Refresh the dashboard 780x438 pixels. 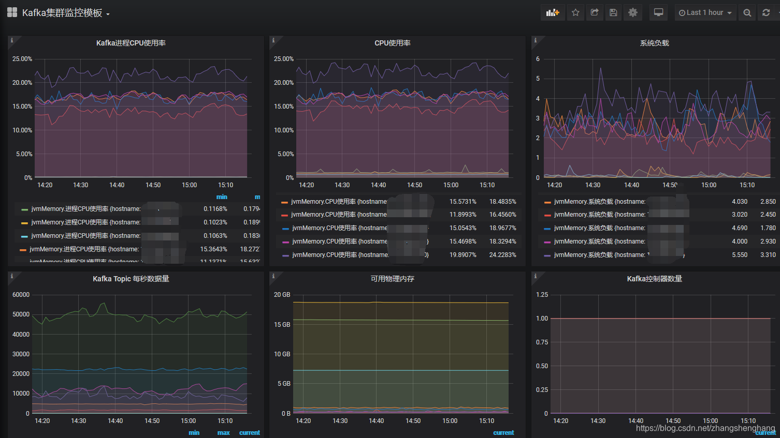click(x=766, y=12)
